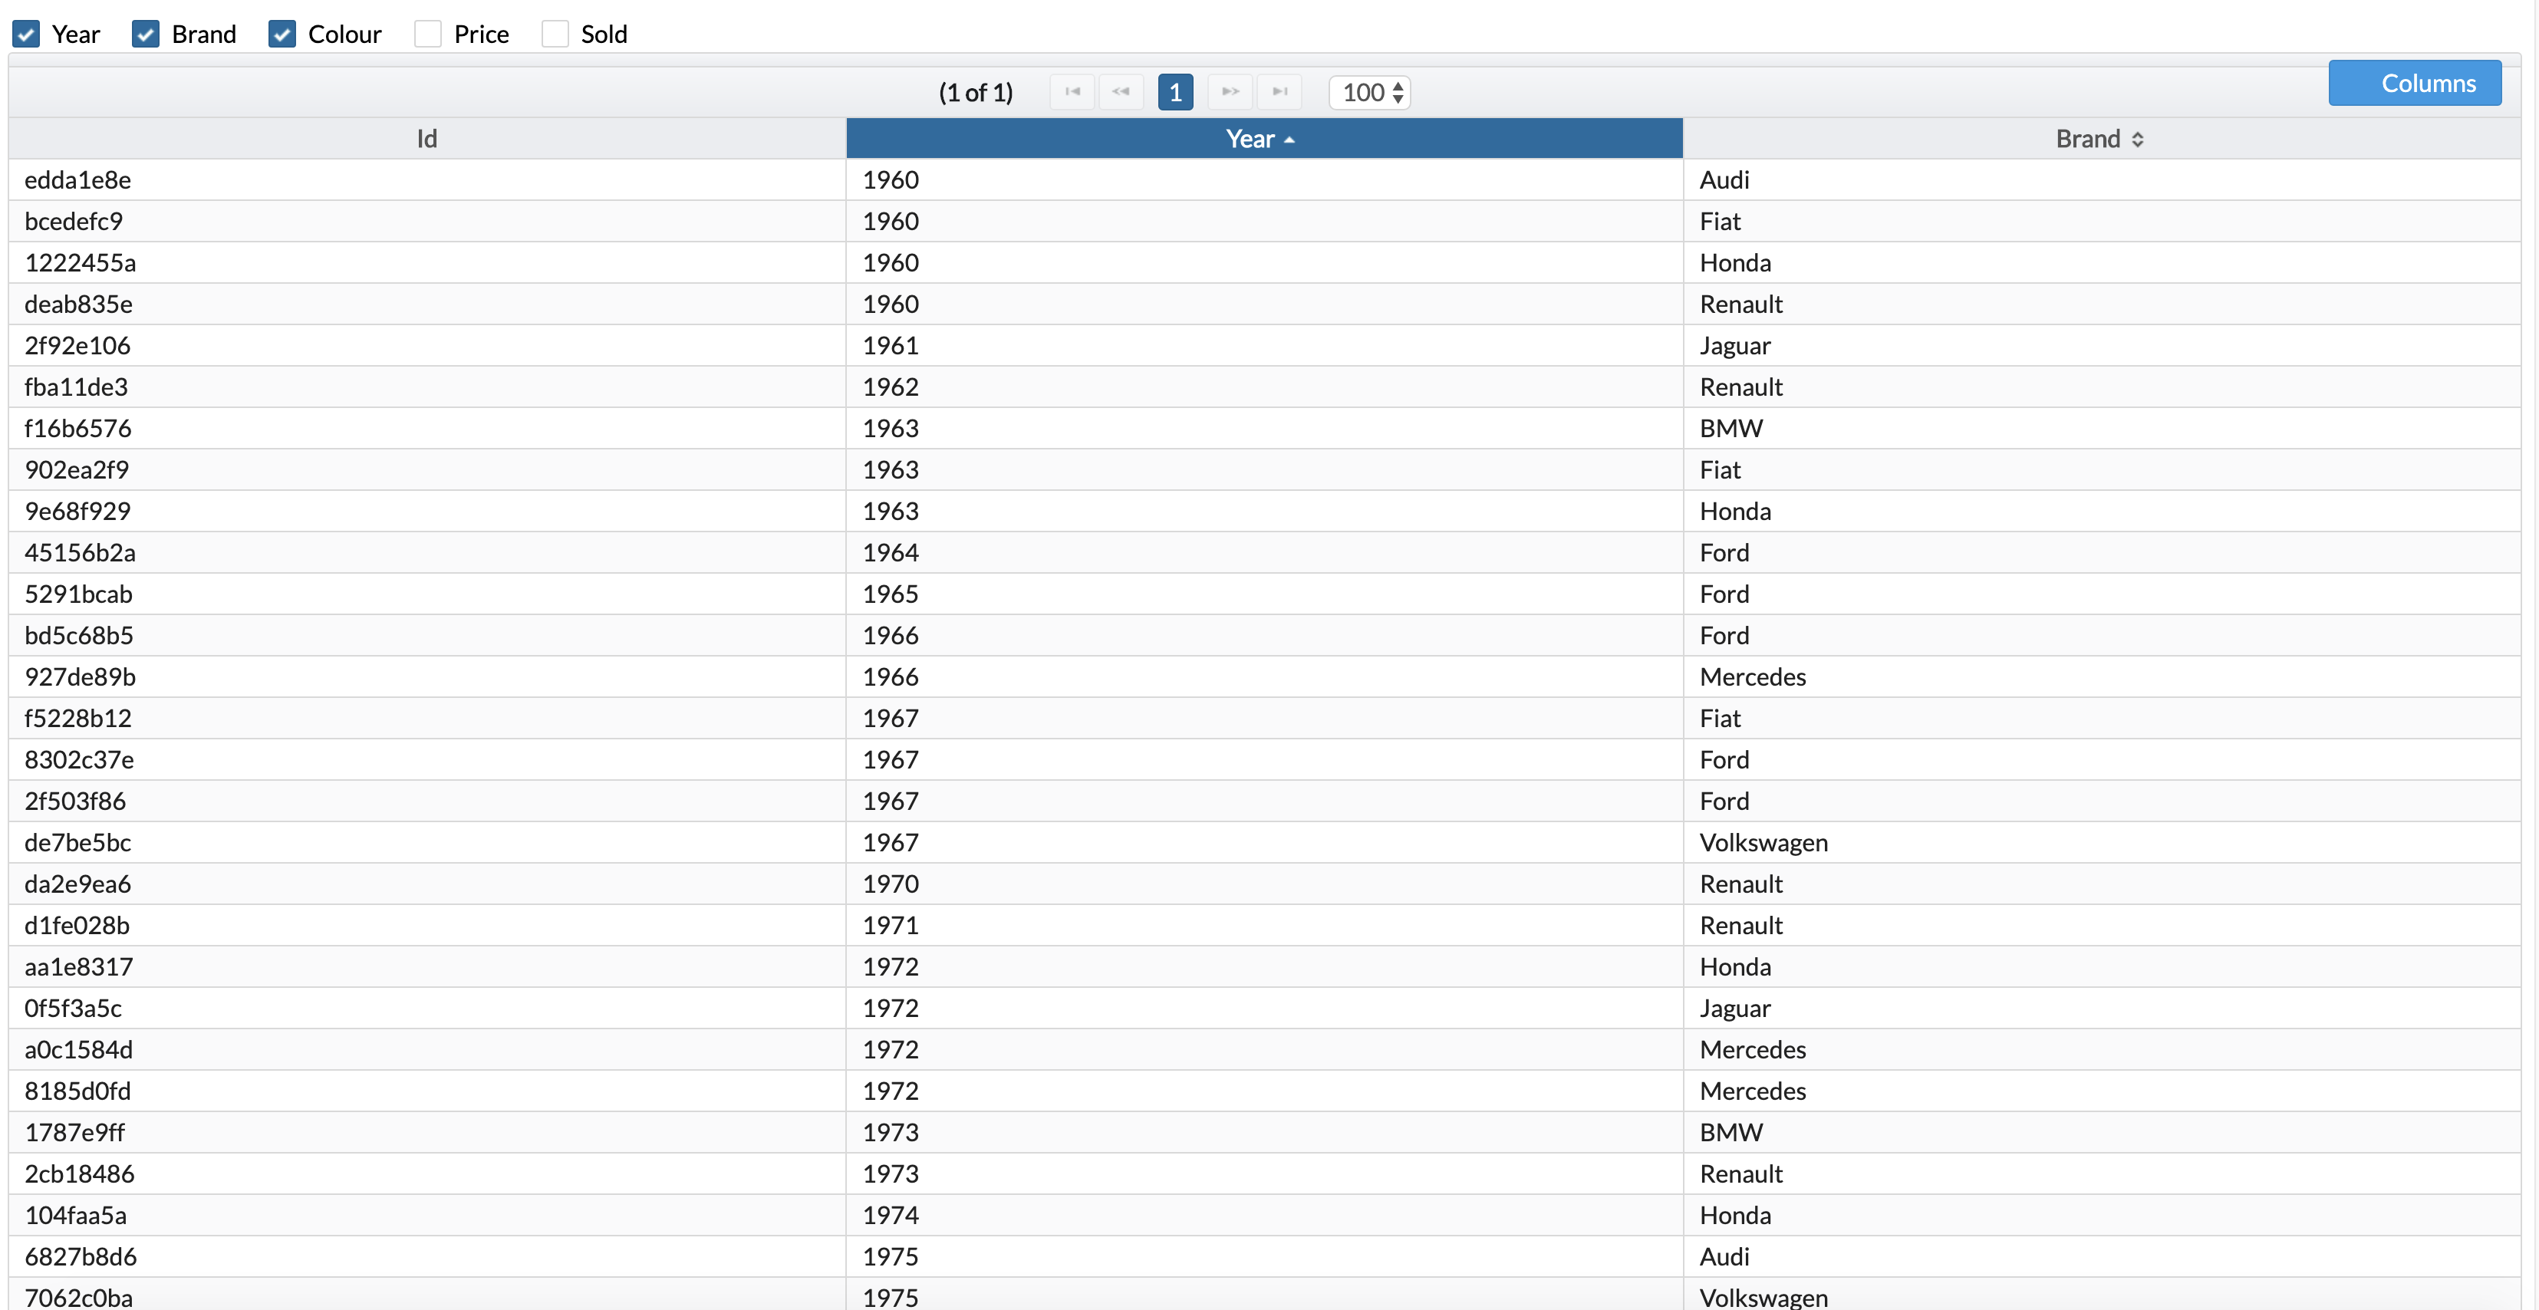
Task: Click the Brand sort arrows icon
Action: (x=2138, y=140)
